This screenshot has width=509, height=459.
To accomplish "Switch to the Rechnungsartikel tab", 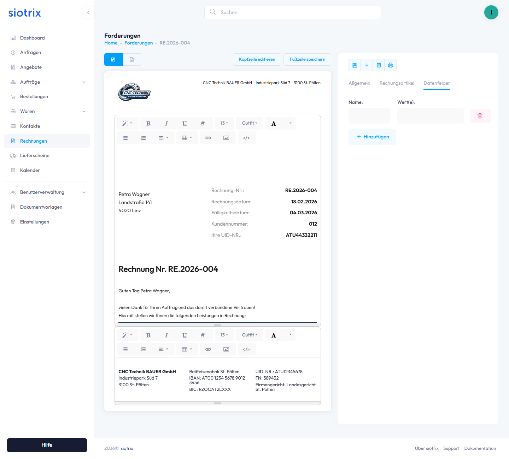I will point(397,83).
